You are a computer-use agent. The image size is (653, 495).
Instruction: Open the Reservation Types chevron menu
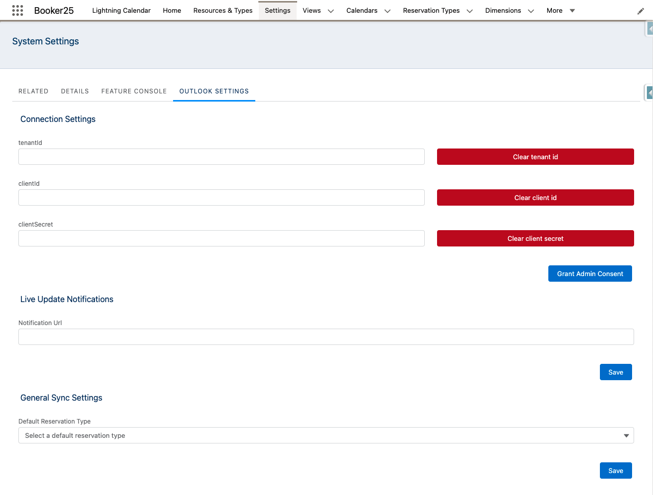[x=469, y=11]
